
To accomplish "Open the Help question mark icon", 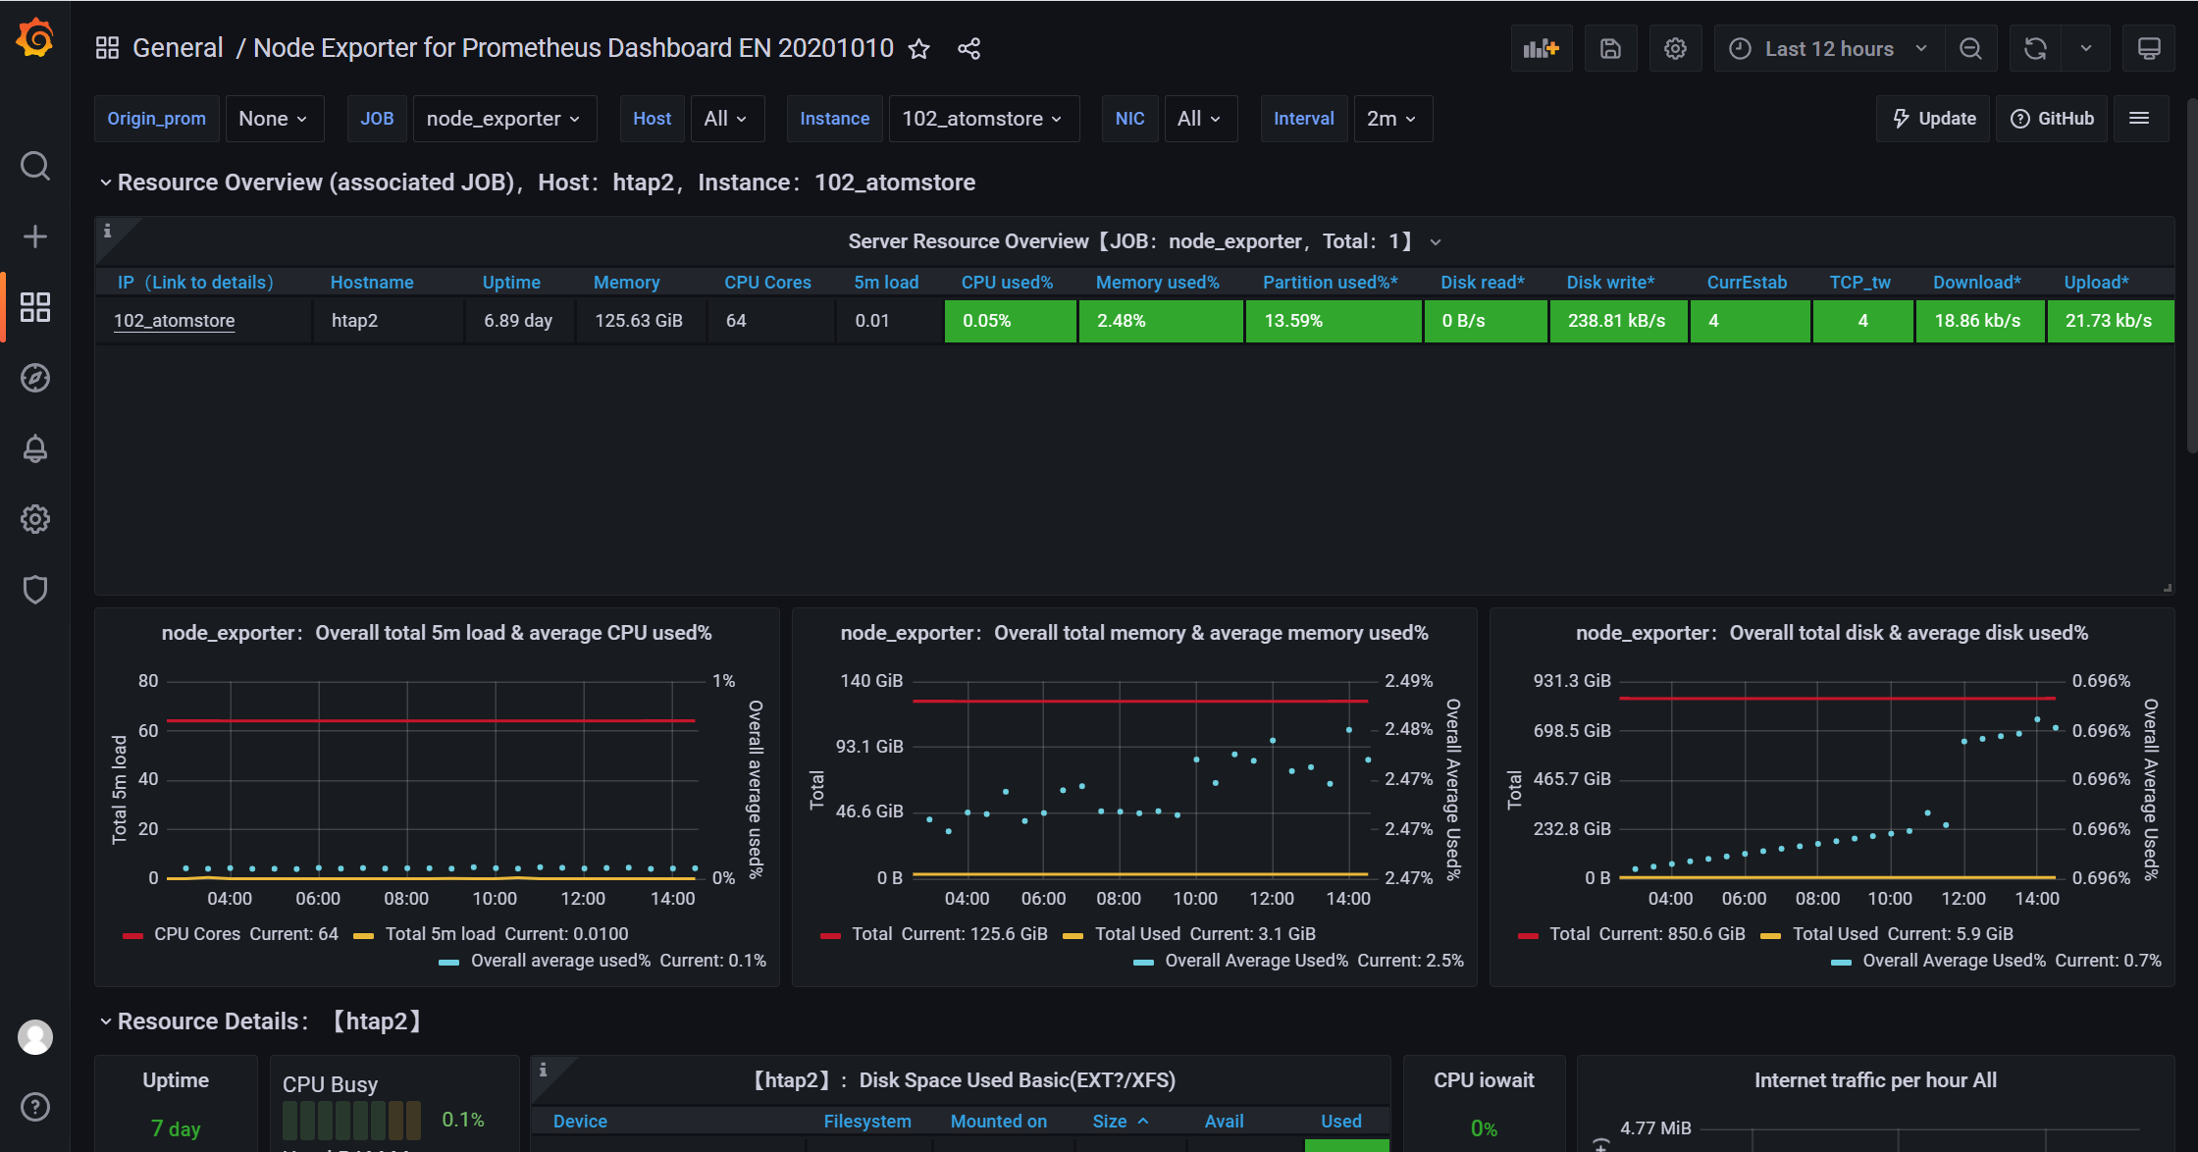I will click(35, 1107).
